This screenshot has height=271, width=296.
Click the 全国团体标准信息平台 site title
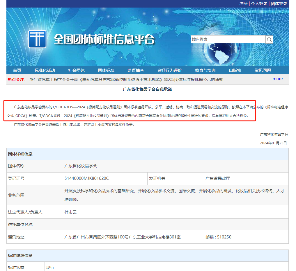[x=104, y=39]
